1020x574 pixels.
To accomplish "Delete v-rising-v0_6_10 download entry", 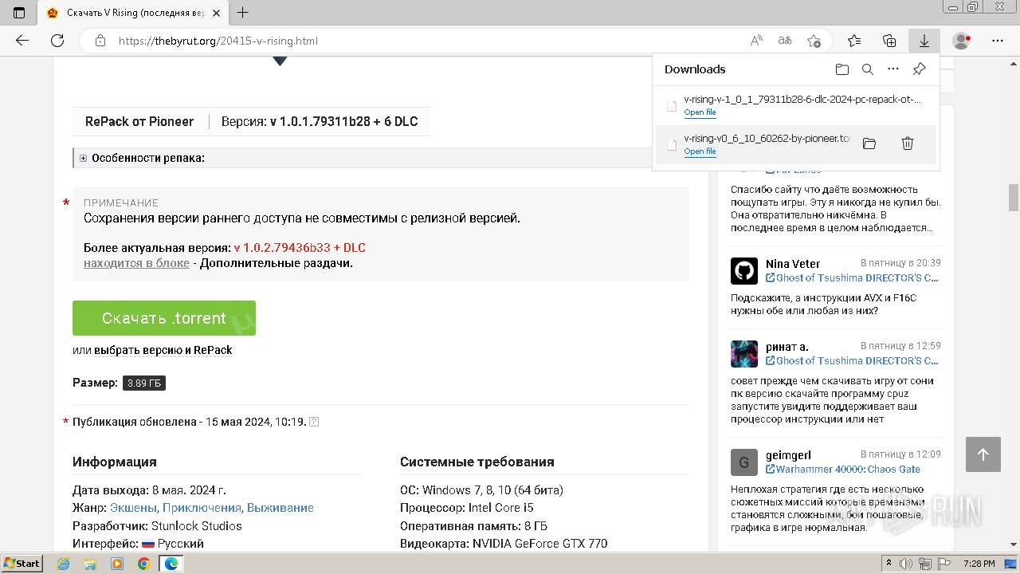I will tap(908, 143).
